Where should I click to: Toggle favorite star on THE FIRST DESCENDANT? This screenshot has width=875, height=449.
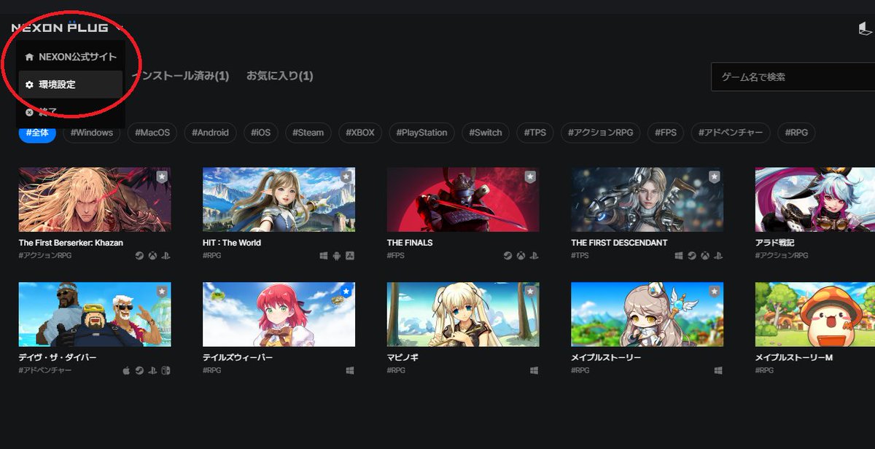coord(715,176)
